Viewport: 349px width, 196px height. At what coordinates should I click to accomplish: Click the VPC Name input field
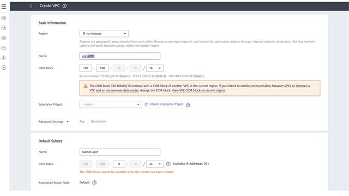pyautogui.click(x=120, y=56)
